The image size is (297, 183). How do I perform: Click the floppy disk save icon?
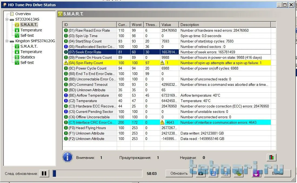coord(213,173)
